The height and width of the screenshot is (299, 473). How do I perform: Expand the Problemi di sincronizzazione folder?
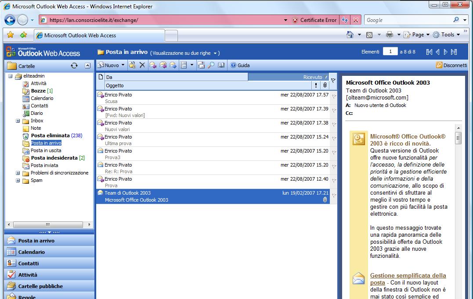click(18, 173)
